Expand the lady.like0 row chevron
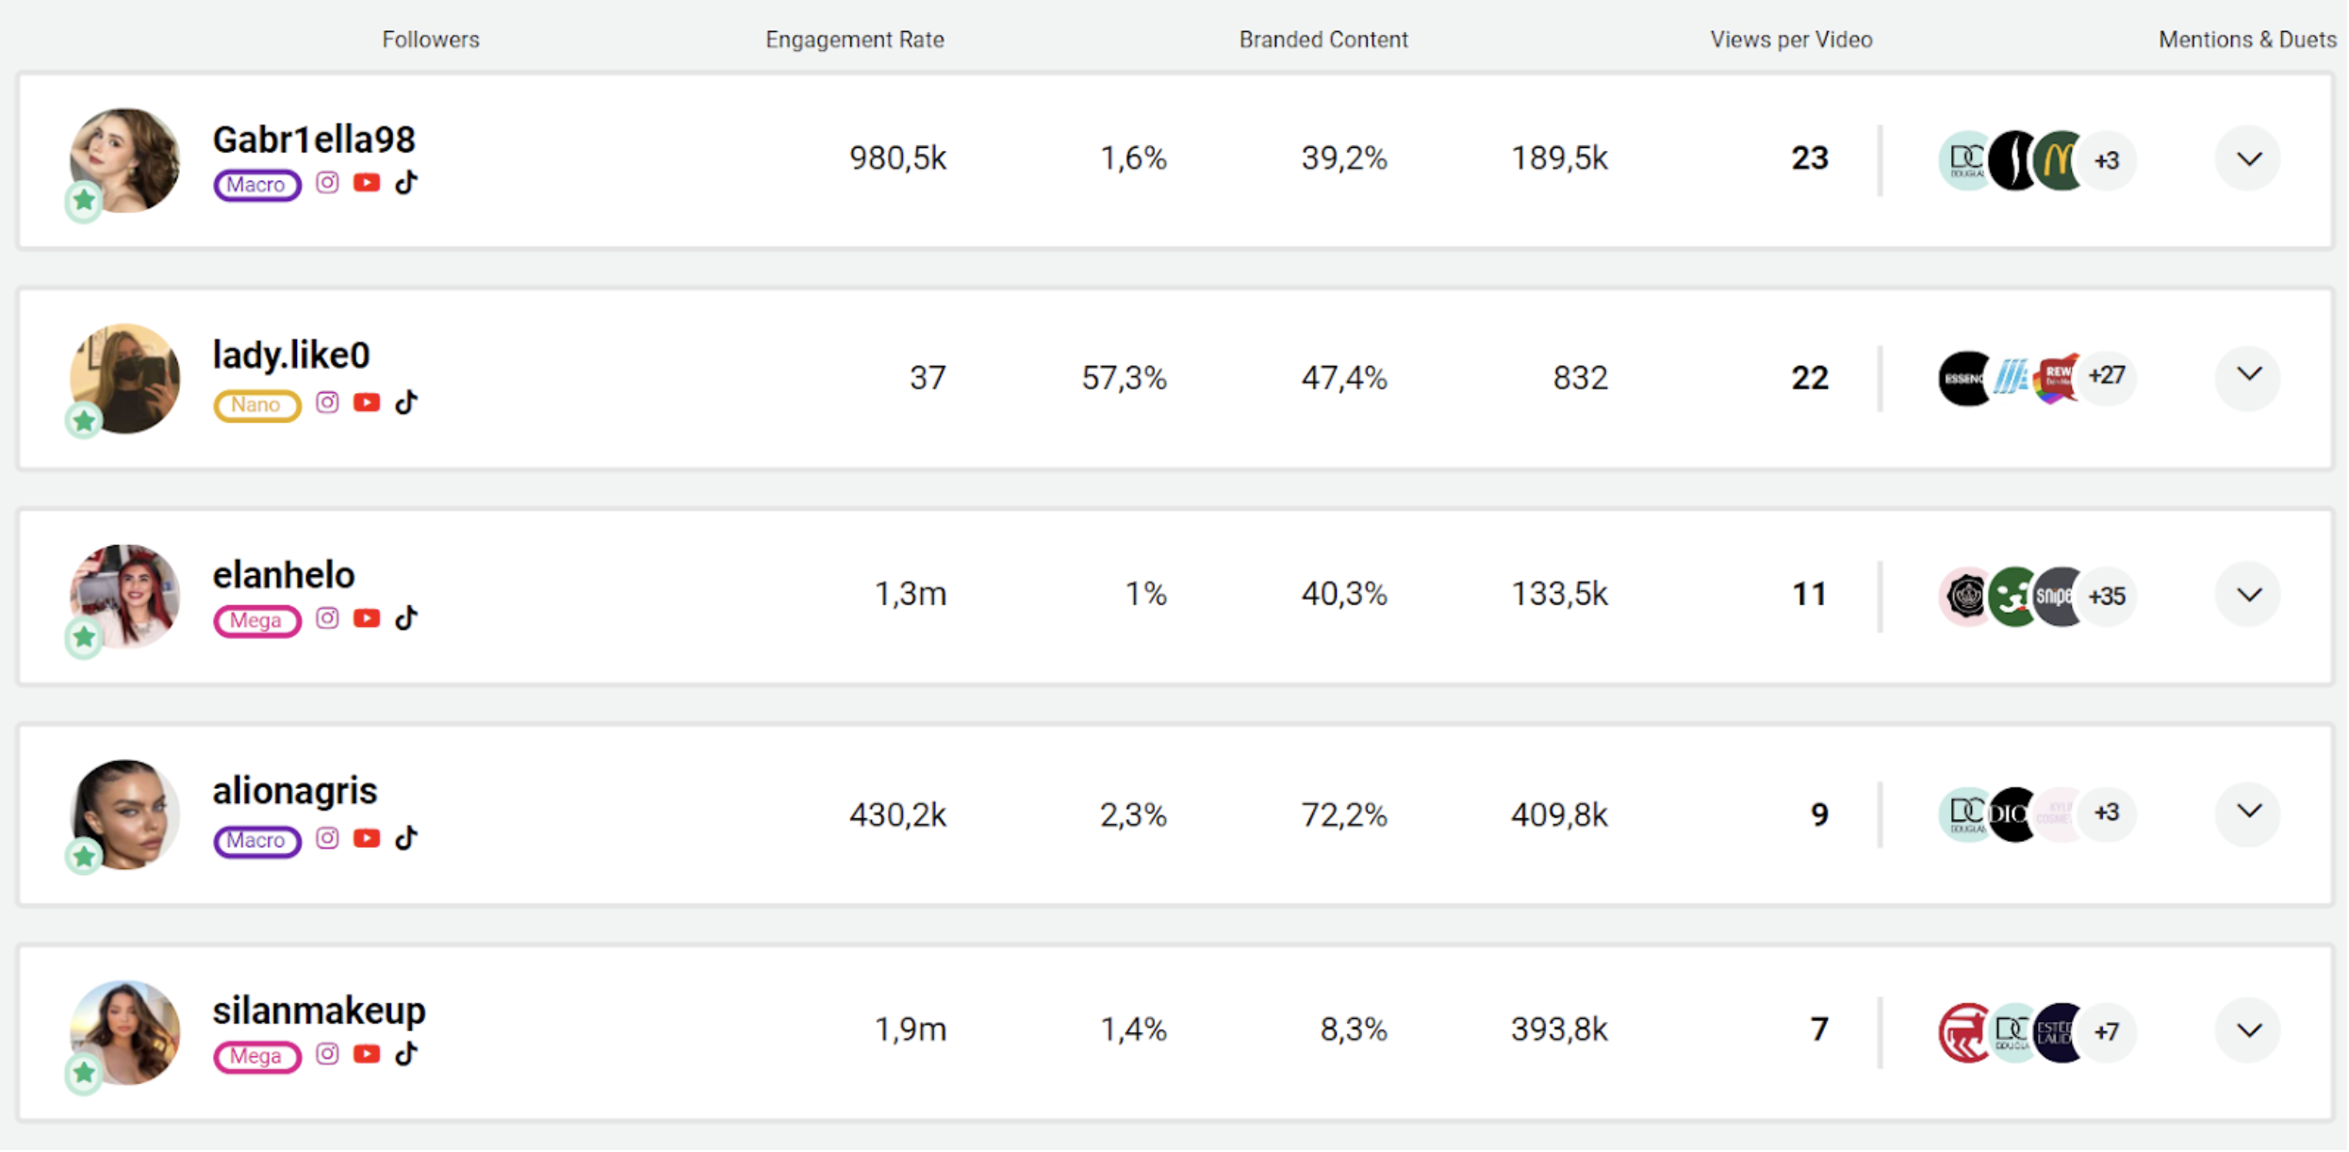The image size is (2349, 1152). coord(2249,376)
